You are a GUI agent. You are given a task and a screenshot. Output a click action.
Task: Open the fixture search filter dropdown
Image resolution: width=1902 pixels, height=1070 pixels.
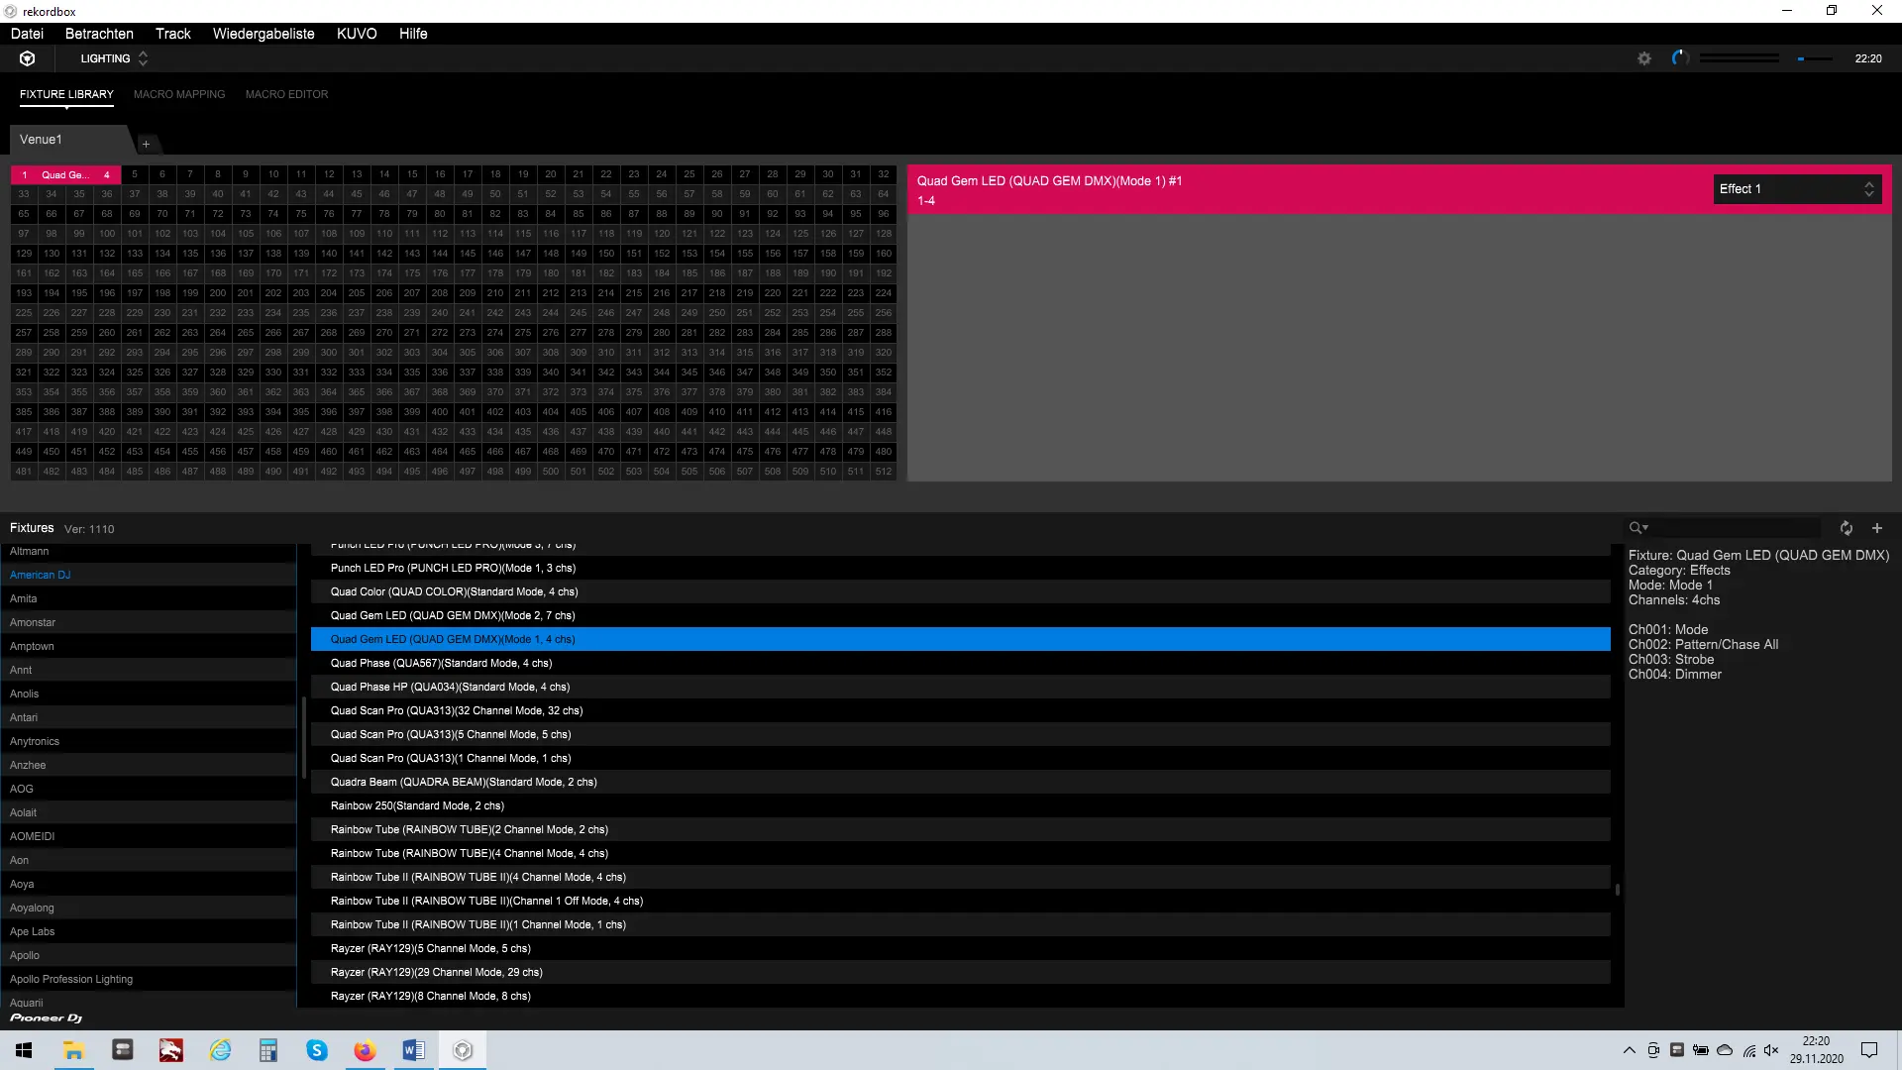(x=1638, y=528)
